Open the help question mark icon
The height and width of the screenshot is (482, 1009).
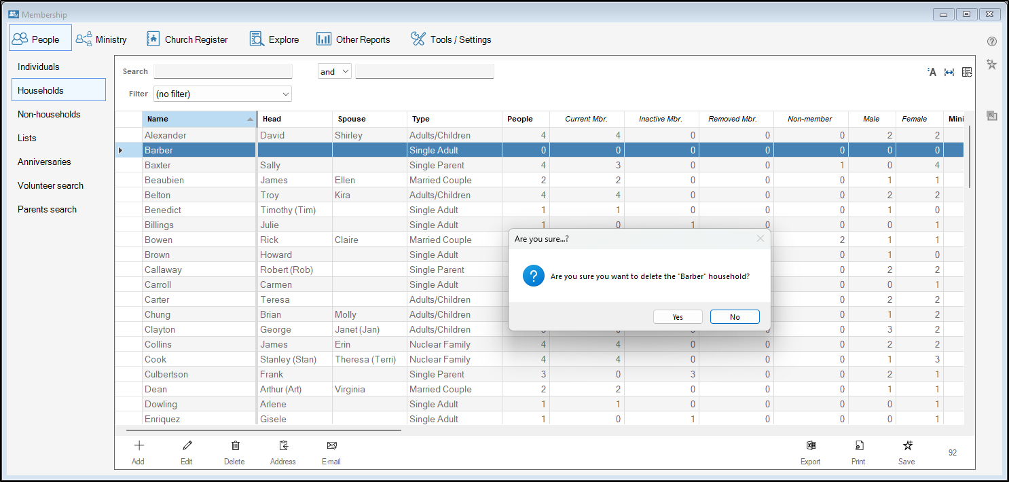click(991, 41)
